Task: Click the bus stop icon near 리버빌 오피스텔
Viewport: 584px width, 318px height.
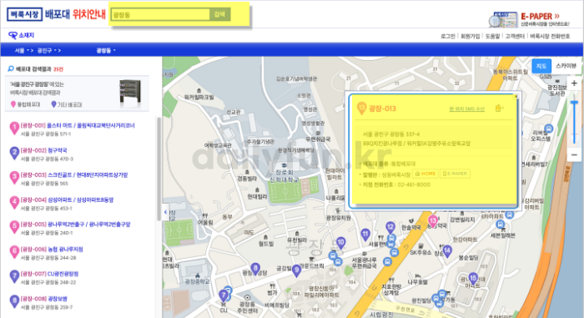Action: pos(549,129)
